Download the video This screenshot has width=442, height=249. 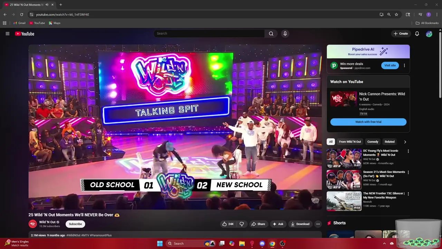300,224
